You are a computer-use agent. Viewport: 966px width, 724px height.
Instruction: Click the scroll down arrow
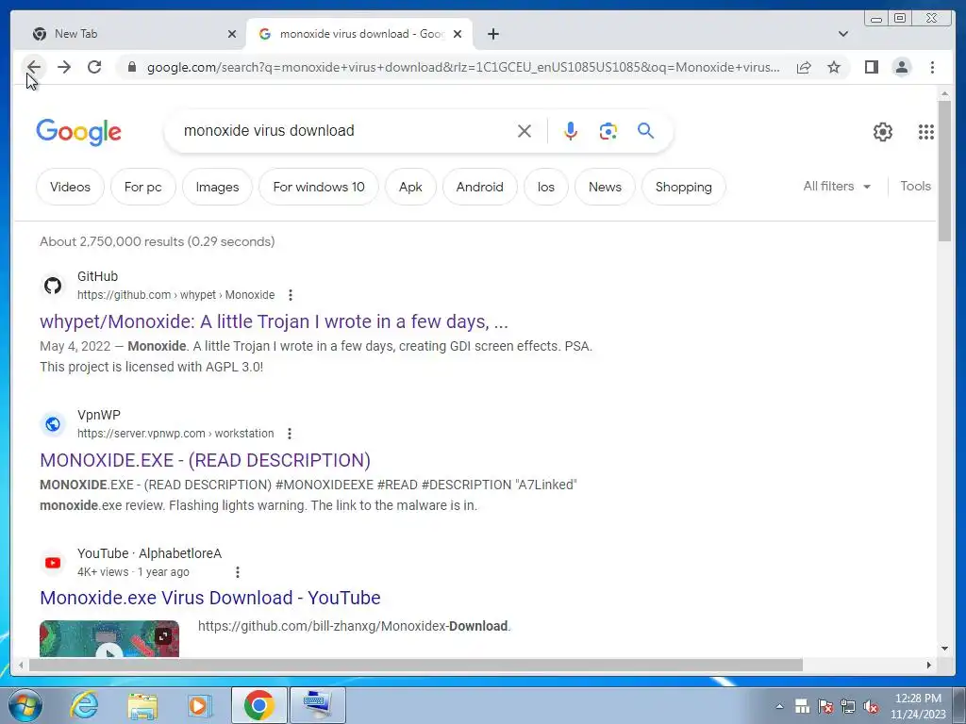944,649
